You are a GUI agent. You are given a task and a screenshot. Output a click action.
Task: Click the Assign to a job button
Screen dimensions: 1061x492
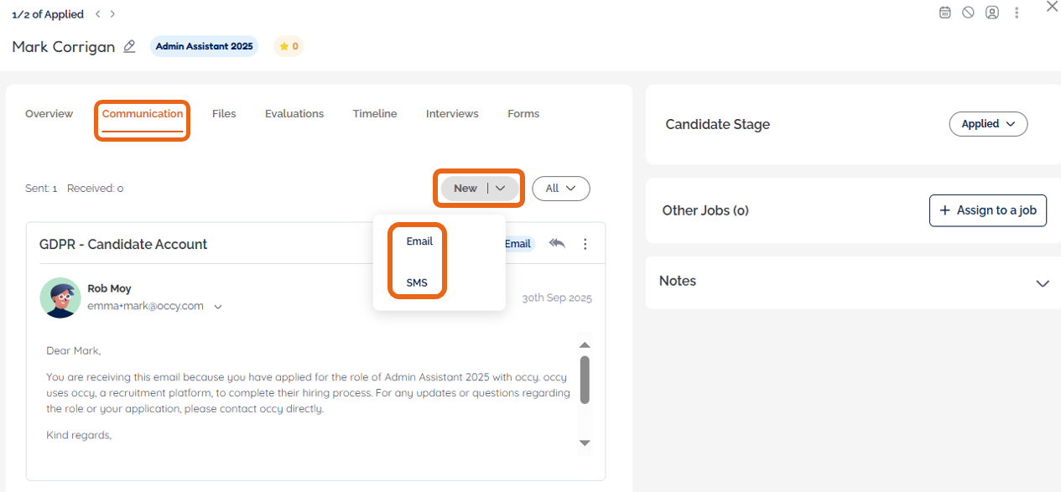click(x=987, y=210)
